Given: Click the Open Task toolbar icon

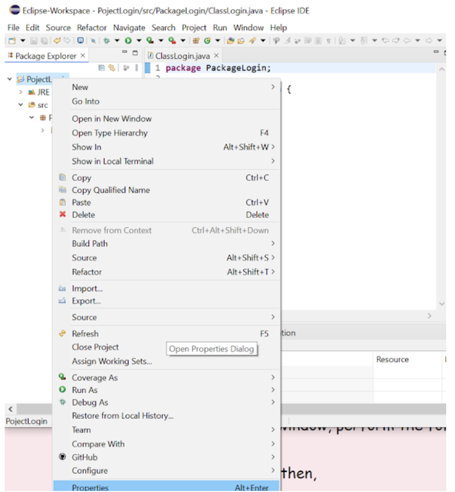Looking at the screenshot, I should point(241,41).
